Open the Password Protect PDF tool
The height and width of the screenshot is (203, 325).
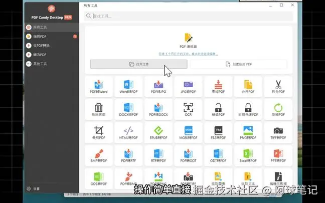(x=248, y=110)
